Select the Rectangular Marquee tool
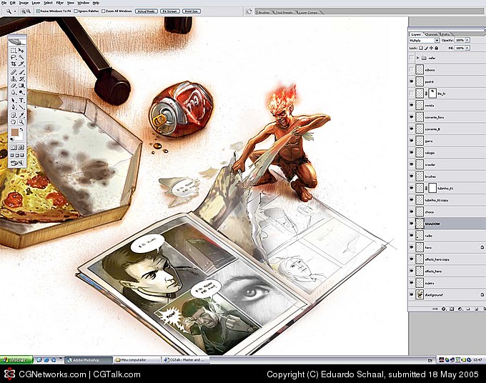This screenshot has height=383, width=486. [14, 51]
